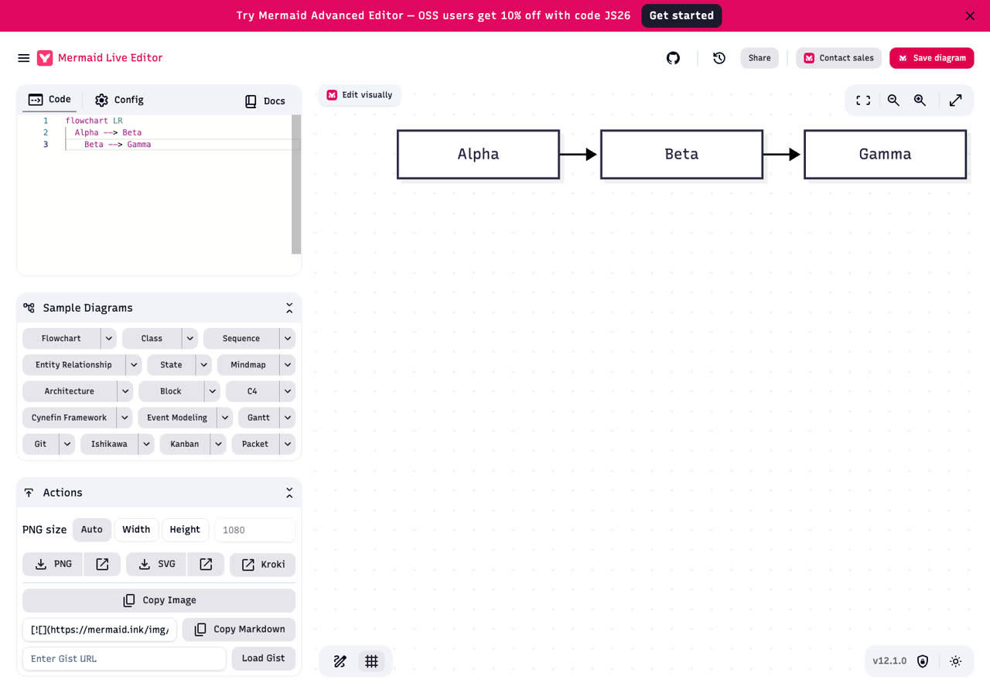The image size is (990, 693).
Task: Click the Share button
Action: tap(760, 58)
